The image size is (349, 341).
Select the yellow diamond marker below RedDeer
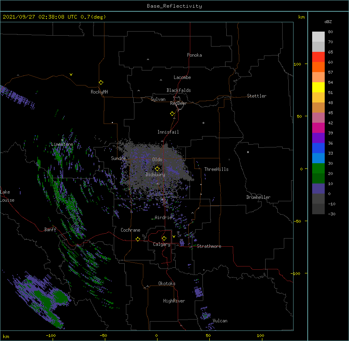click(172, 114)
